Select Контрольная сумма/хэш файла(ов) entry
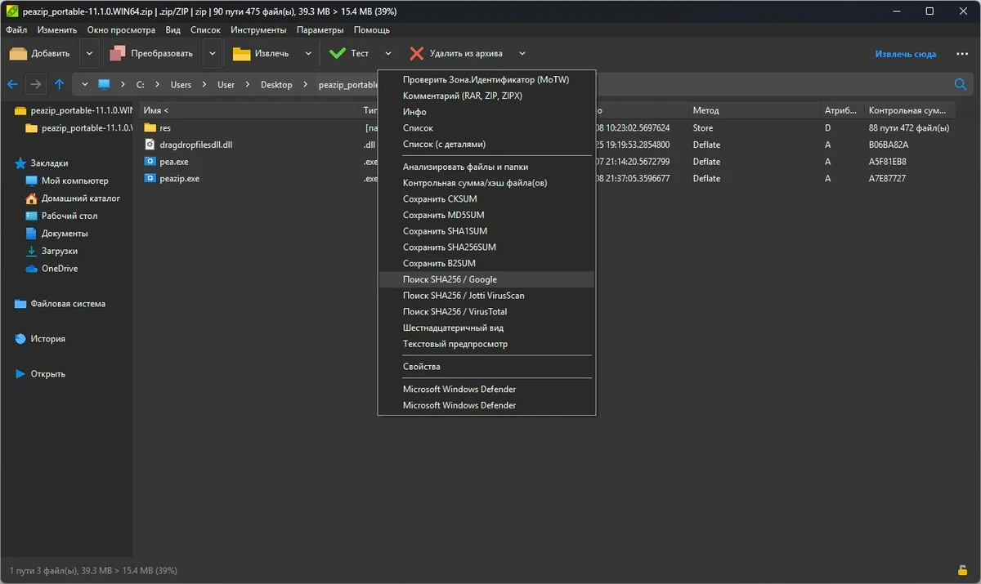The image size is (981, 584). click(x=486, y=183)
